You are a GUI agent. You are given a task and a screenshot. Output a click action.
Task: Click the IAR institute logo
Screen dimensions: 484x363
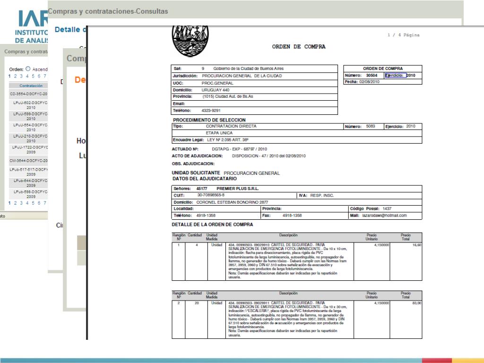click(32, 27)
